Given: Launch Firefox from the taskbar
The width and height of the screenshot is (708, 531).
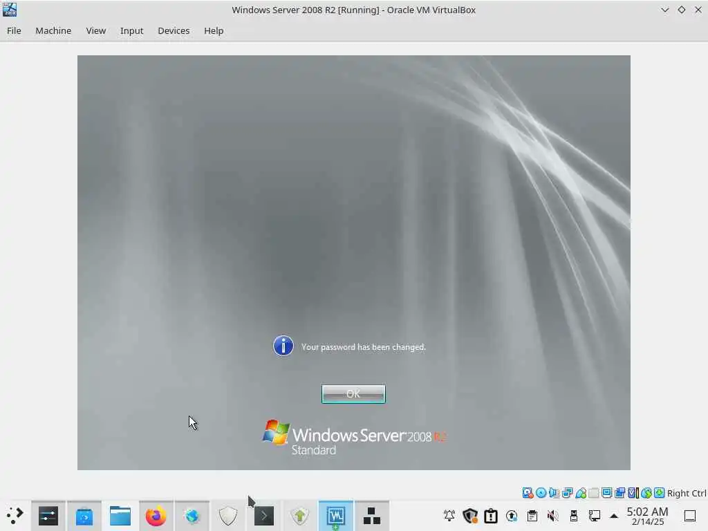Looking at the screenshot, I should click(156, 516).
